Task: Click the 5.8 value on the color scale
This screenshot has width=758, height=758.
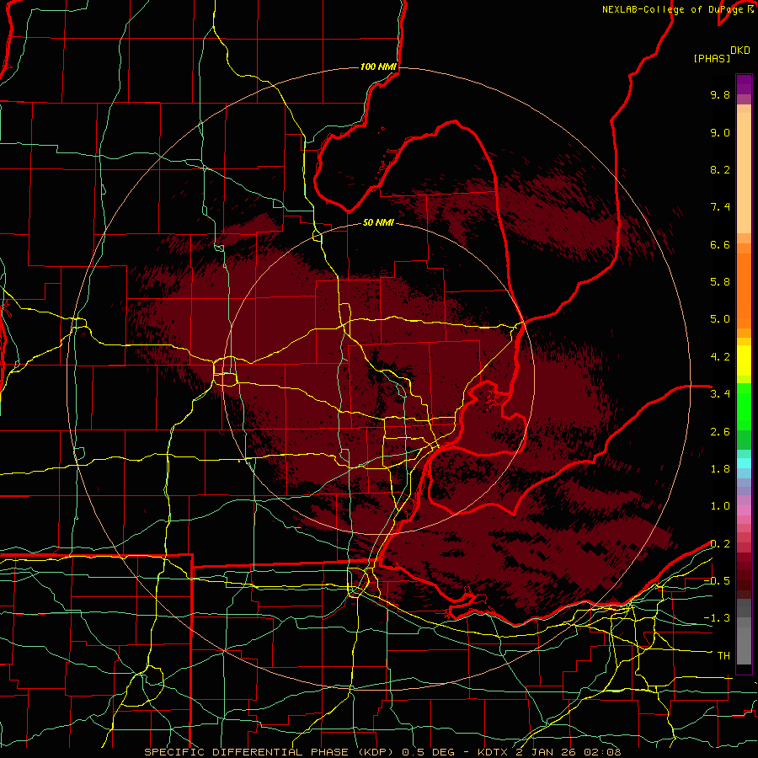Action: [x=720, y=282]
